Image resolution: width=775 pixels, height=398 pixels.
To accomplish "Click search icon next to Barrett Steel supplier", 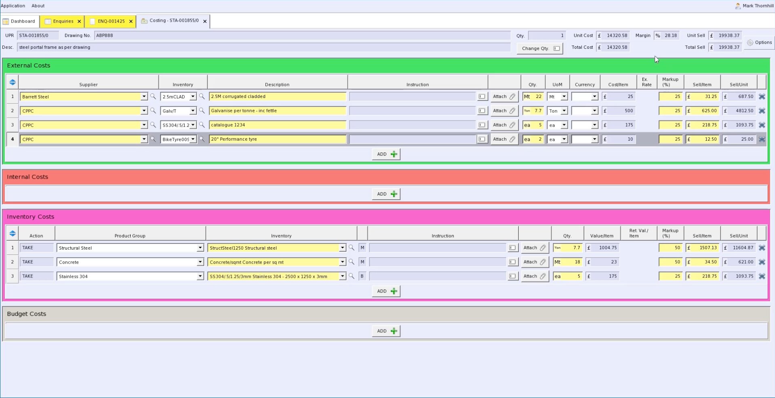I will (x=153, y=97).
